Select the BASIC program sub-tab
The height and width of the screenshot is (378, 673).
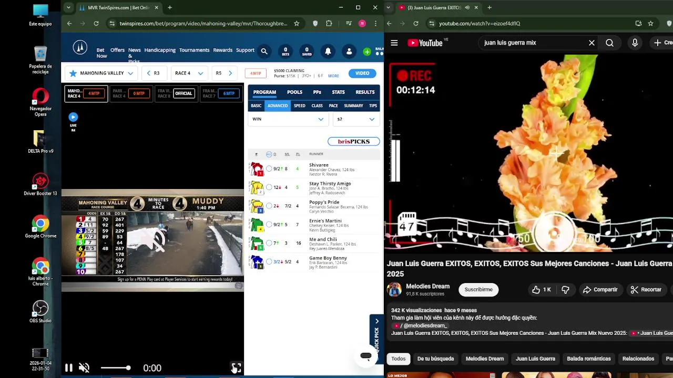256,106
